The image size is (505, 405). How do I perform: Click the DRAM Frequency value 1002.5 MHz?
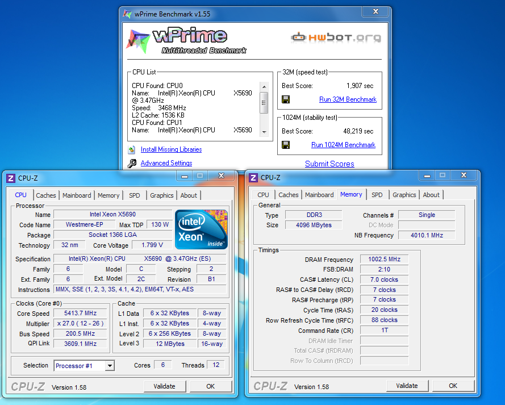click(384, 260)
